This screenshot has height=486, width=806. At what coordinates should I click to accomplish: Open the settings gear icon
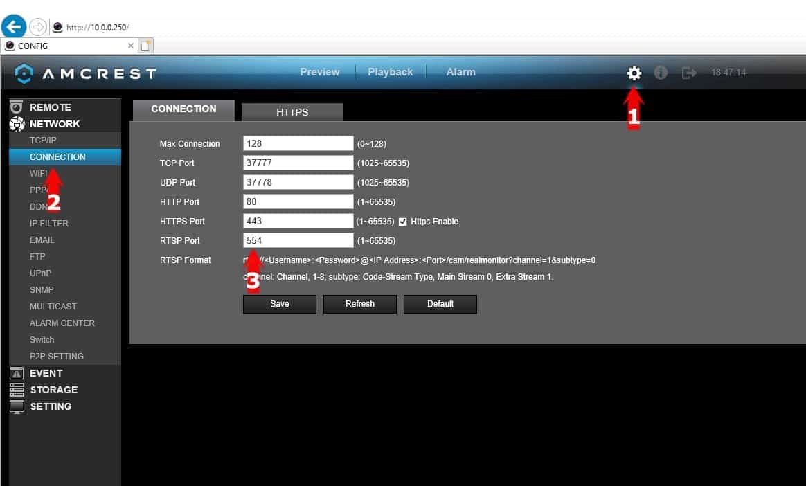point(634,73)
